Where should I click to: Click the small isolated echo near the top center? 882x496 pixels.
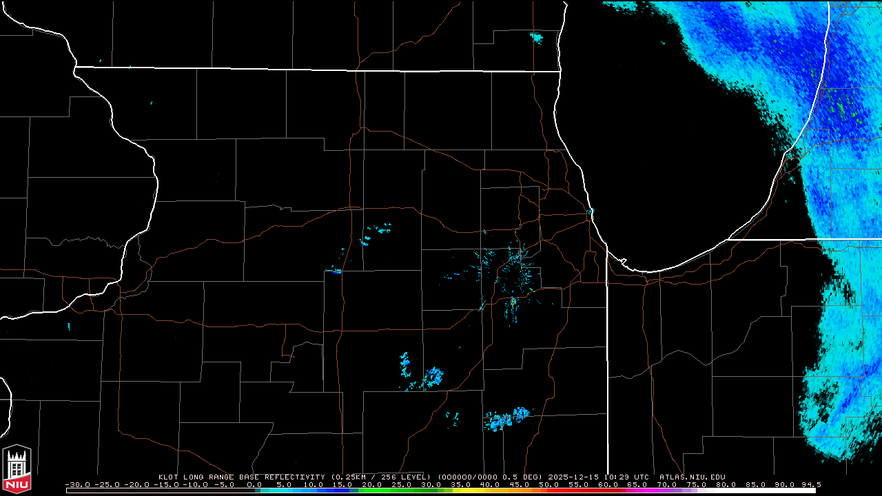[536, 37]
